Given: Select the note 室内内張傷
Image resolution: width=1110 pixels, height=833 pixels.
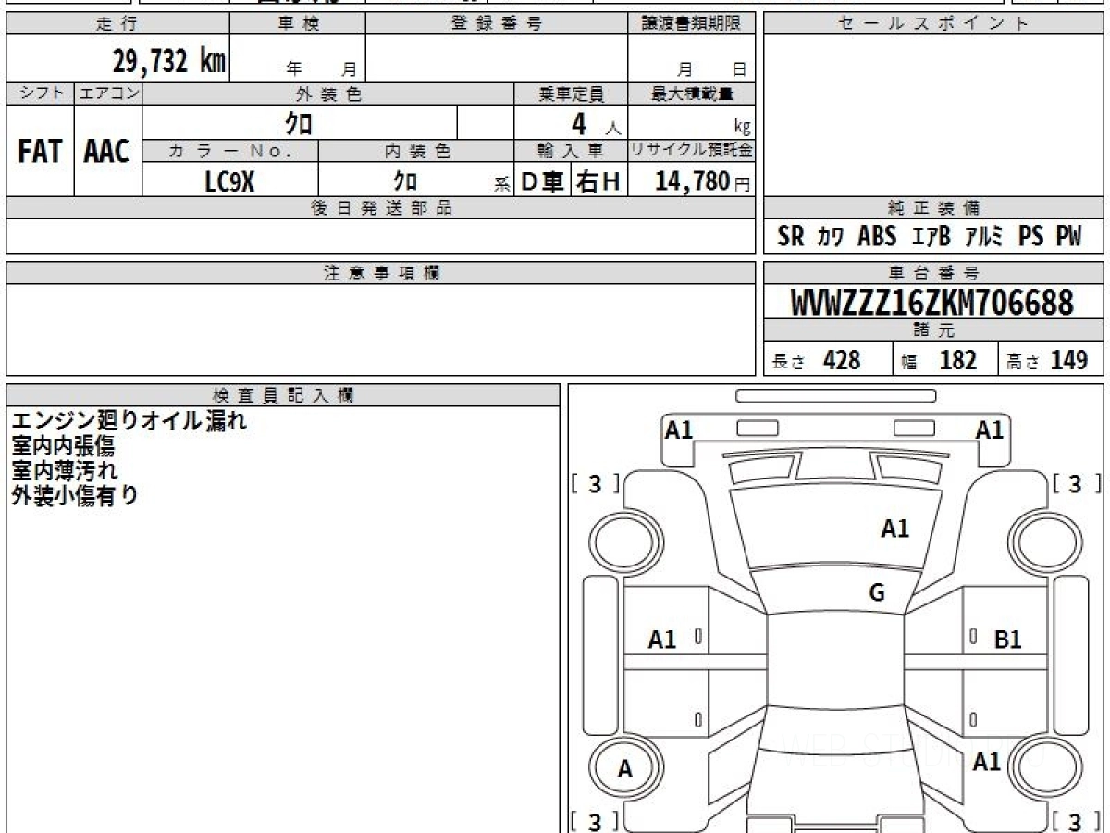Looking at the screenshot, I should (x=63, y=446).
